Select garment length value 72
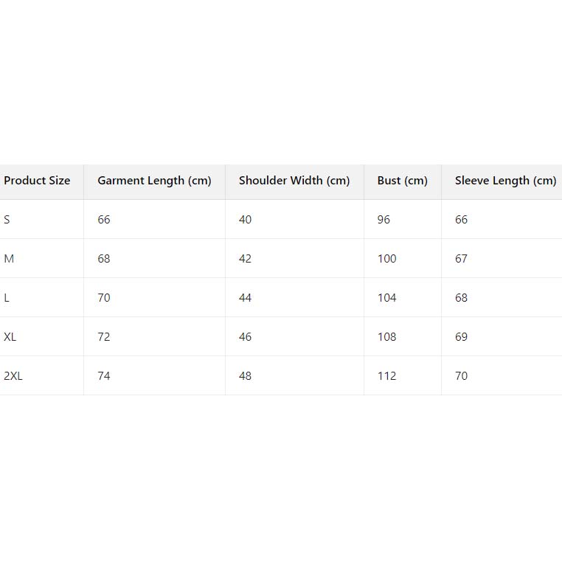Image resolution: width=562 pixels, height=562 pixels. (x=104, y=337)
